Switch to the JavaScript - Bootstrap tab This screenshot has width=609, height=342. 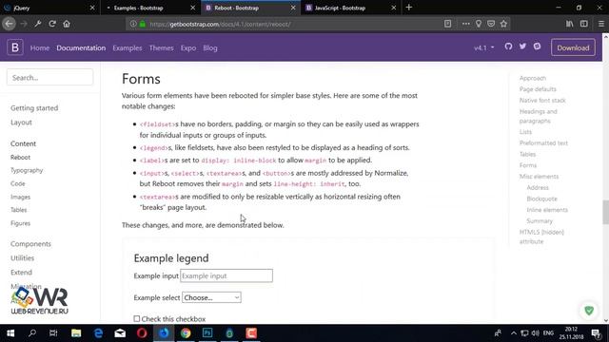pyautogui.click(x=351, y=8)
